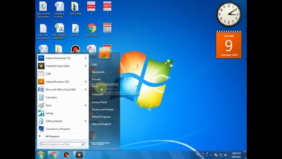Image resolution: width=282 pixels, height=159 pixels.
Task: Open Computer from Start menu
Action: (x=97, y=94)
